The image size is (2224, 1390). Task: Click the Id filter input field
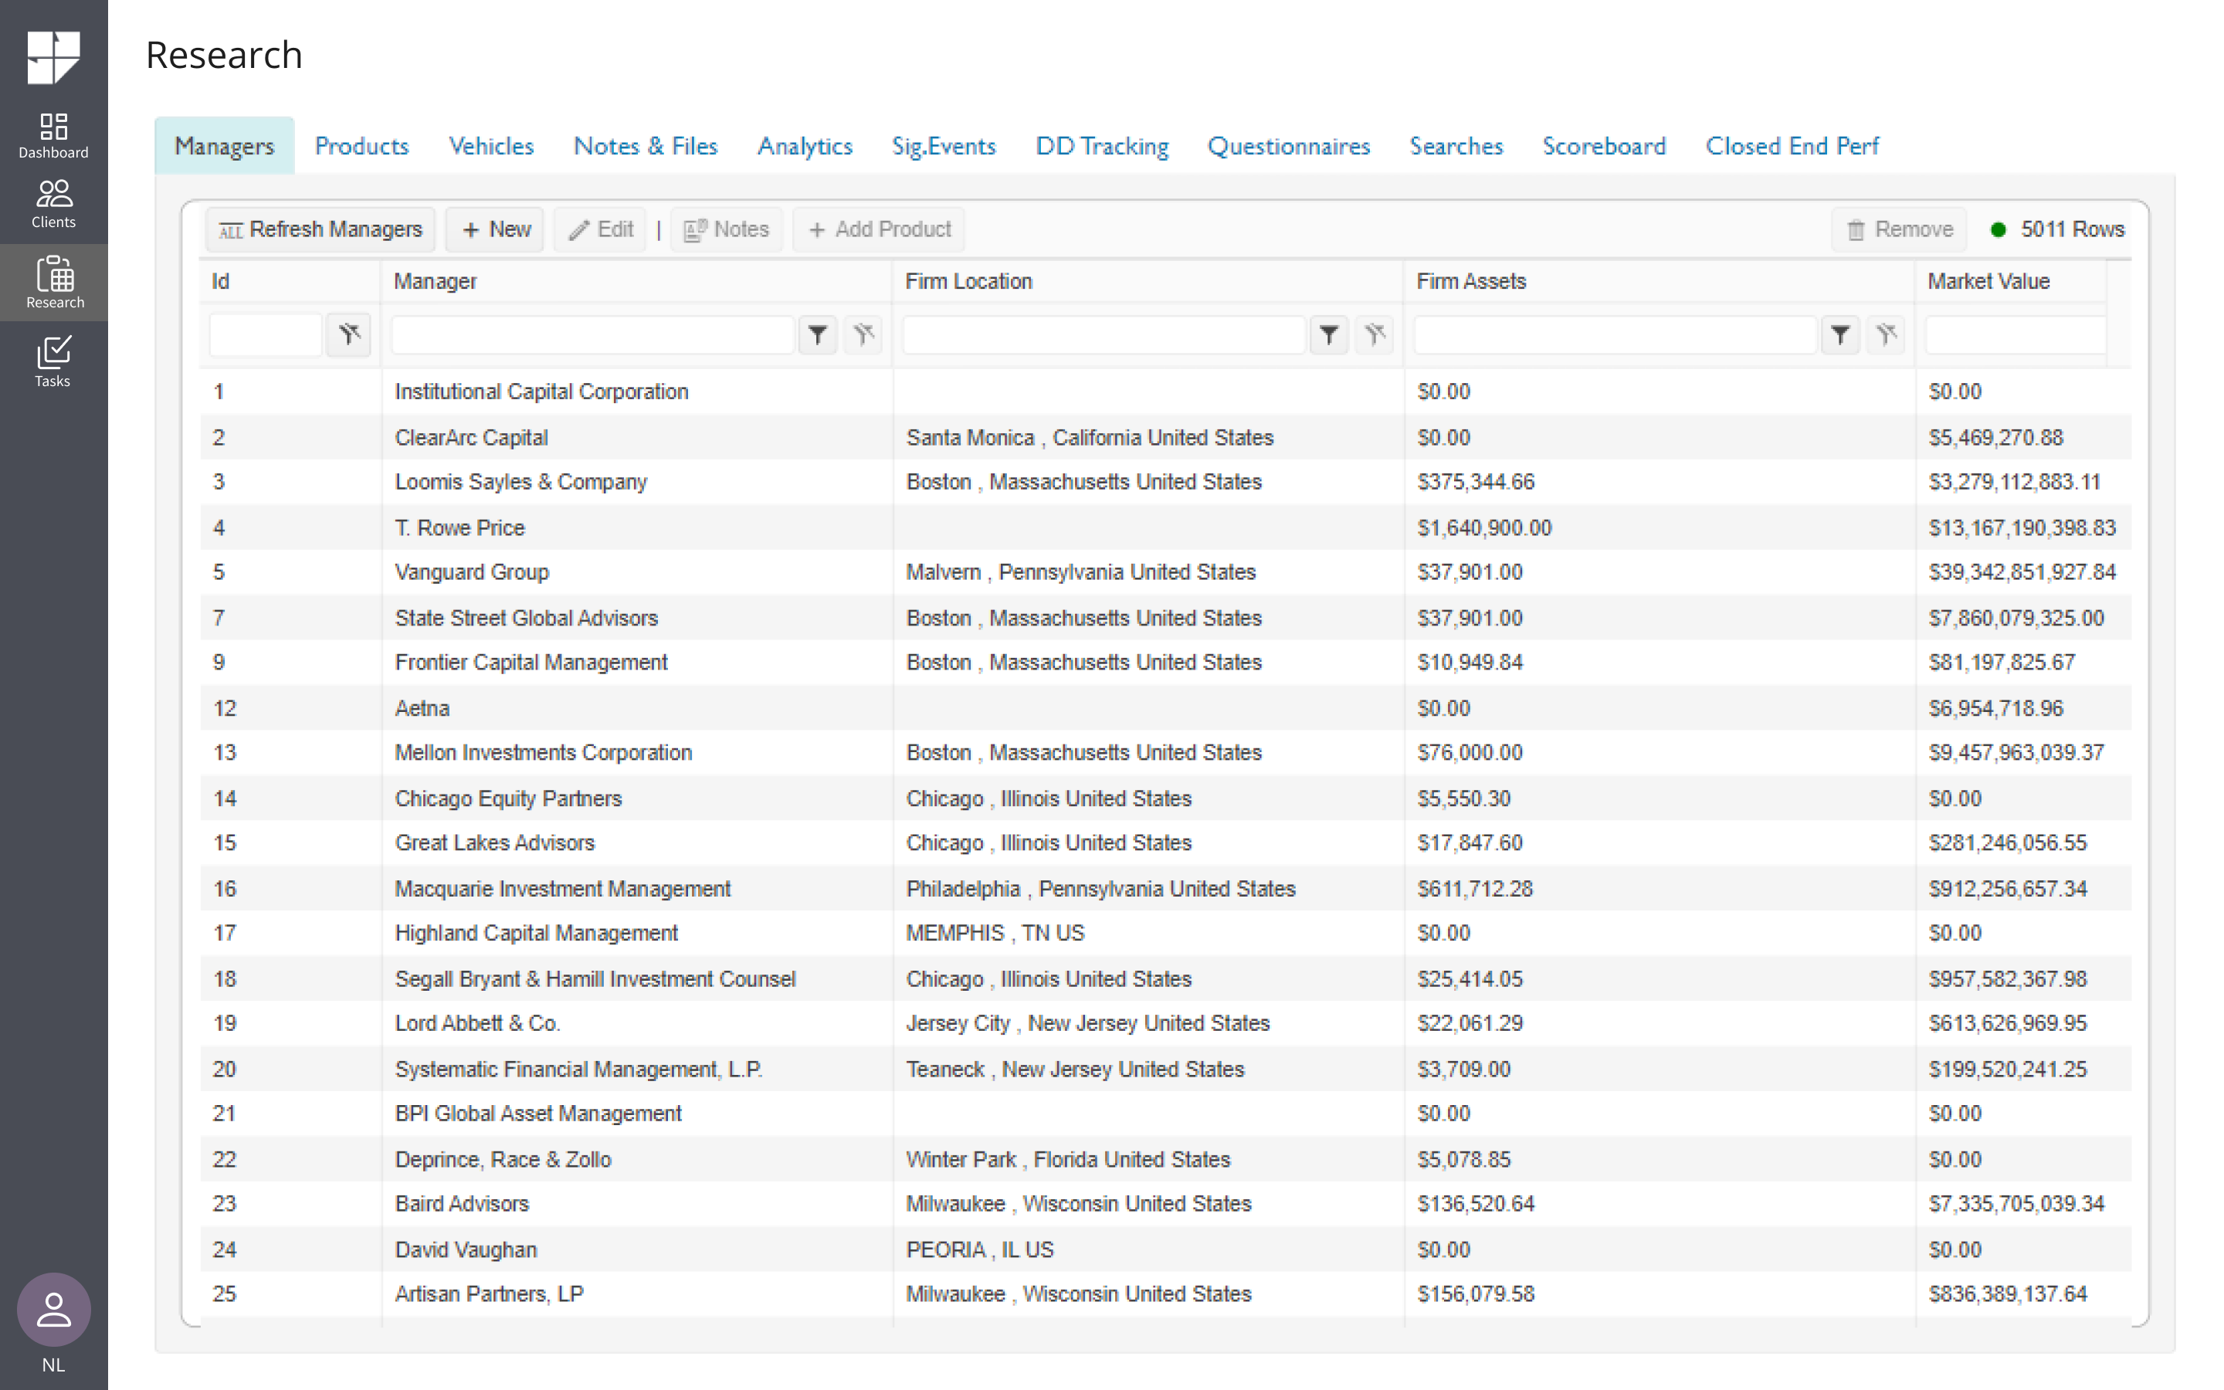(x=266, y=334)
